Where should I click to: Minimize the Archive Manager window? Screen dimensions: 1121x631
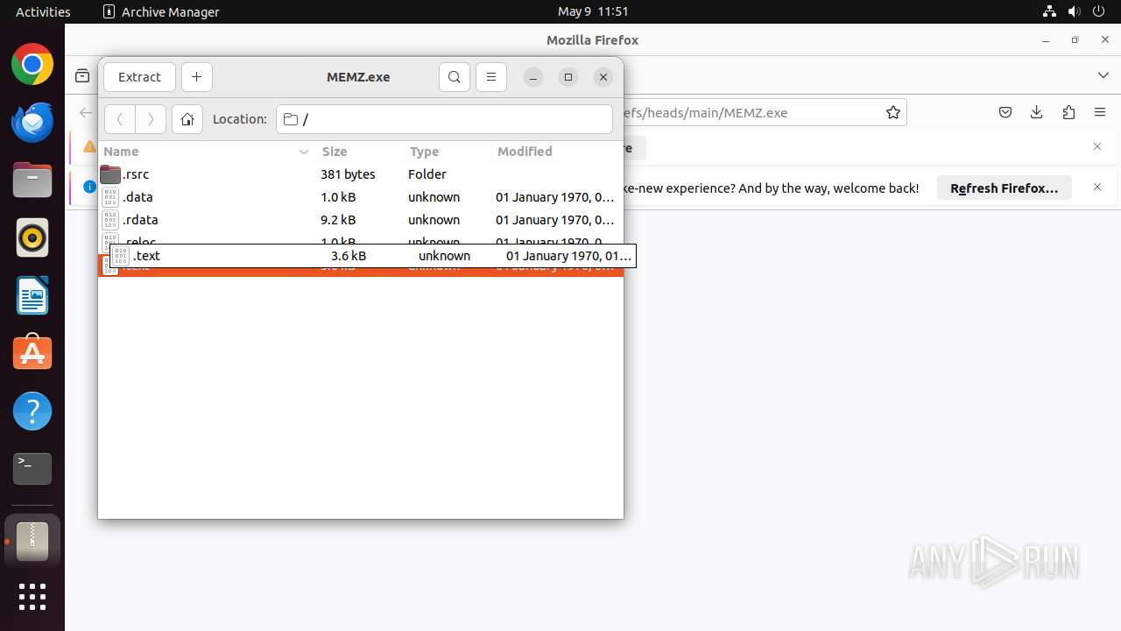[533, 77]
